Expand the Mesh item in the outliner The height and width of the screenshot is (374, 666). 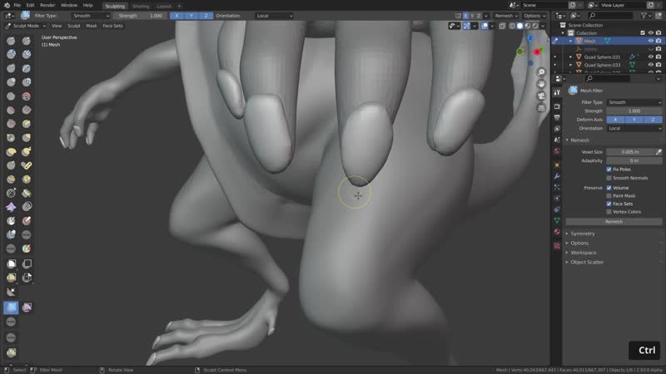[x=571, y=41]
